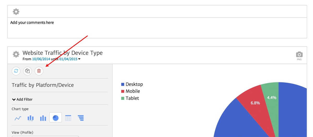Viewport: 313px width, 137px height.
Task: Delete the widget using the red trash icon
Action: (x=39, y=71)
